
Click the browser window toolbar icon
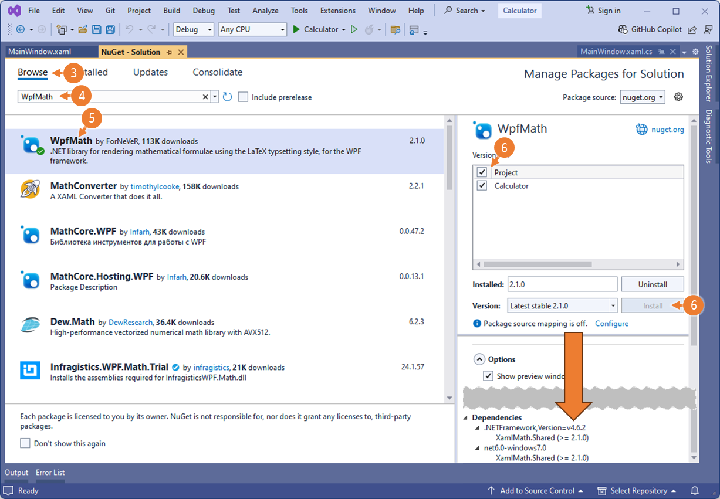[414, 29]
